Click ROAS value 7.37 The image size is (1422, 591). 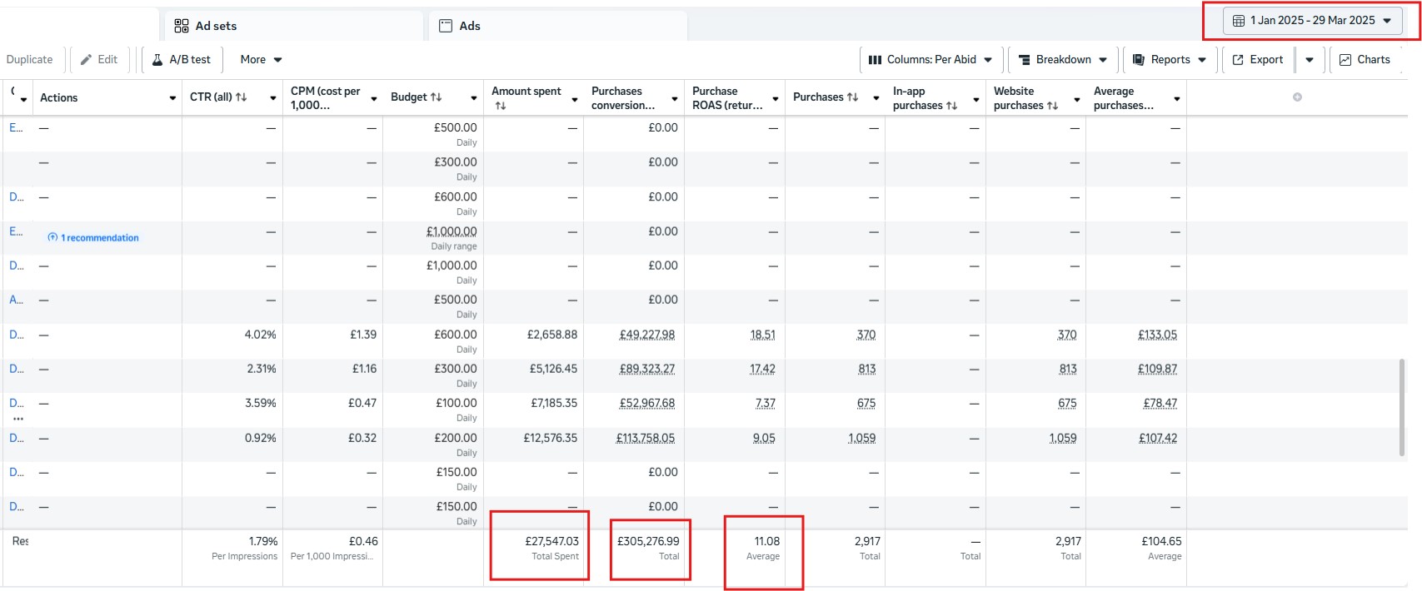[x=765, y=403]
